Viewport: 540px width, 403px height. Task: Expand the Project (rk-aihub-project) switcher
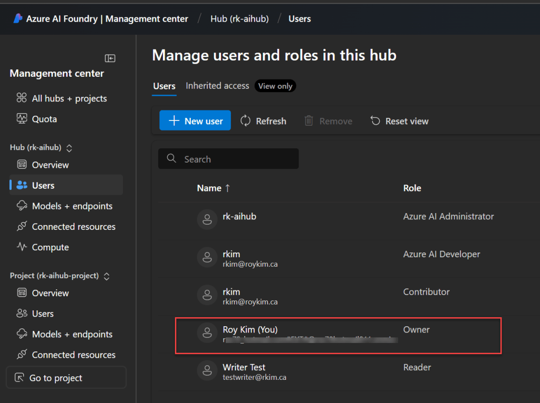point(106,276)
